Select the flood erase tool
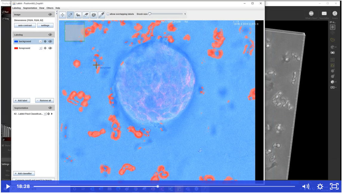Screen dimensions: 342x193 (x=94, y=15)
